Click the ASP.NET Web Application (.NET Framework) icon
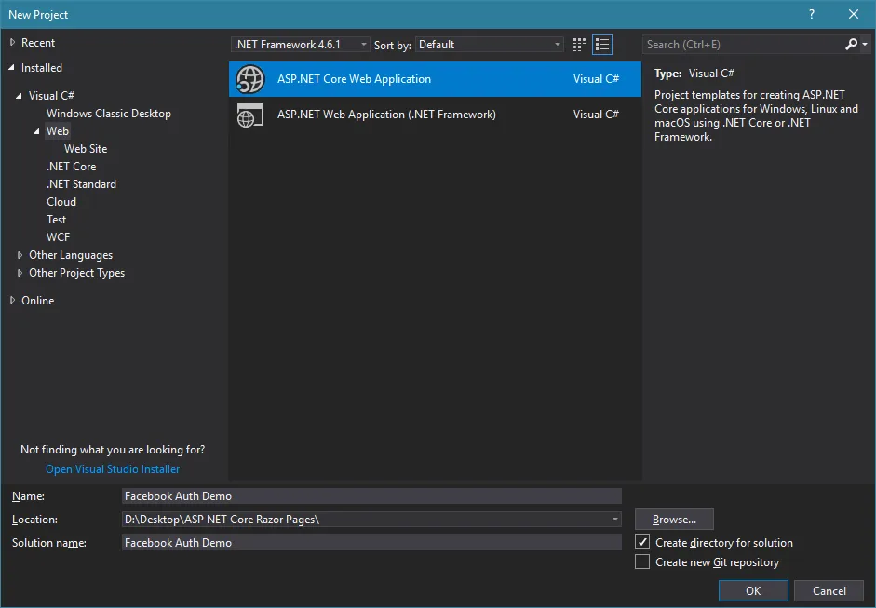 coord(249,115)
